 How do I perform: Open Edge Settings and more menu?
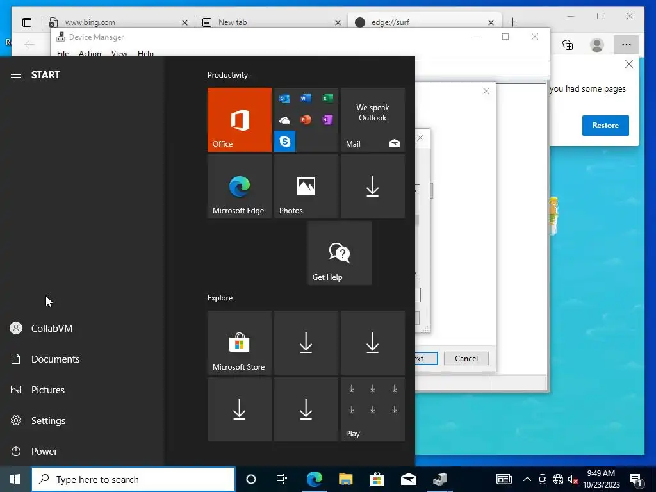tap(627, 45)
